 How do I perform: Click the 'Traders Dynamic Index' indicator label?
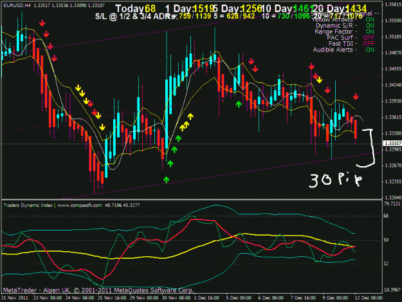pos(28,205)
